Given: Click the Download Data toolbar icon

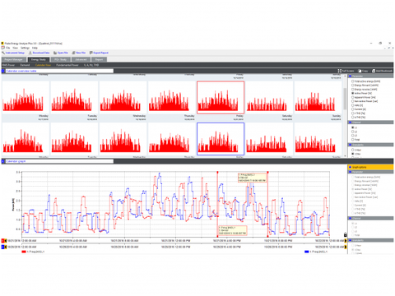Looking at the screenshot, I should pos(30,53).
